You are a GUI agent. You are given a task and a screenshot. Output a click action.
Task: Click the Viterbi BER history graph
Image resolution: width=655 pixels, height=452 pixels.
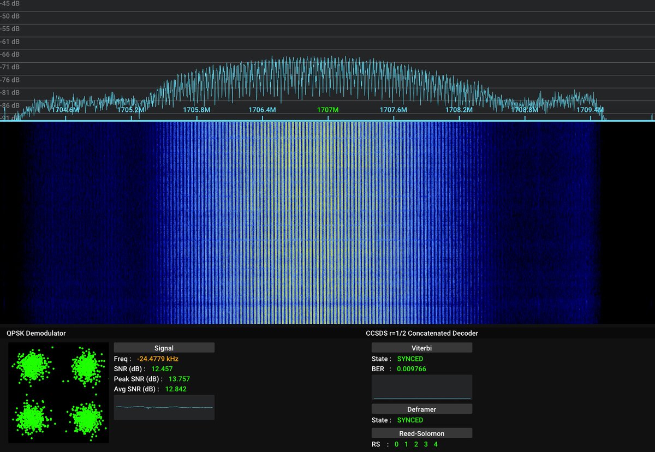coord(421,387)
